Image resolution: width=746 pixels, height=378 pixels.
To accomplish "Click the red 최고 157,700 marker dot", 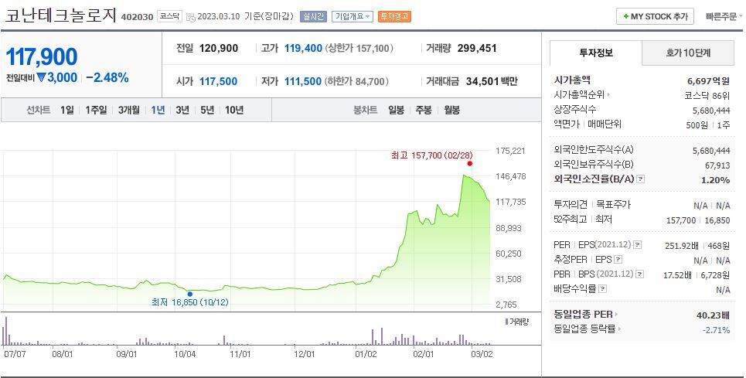I will click(x=469, y=163).
